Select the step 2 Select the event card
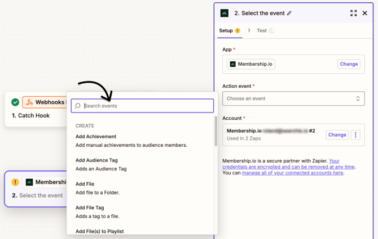 (36, 189)
